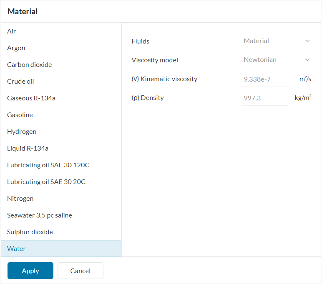This screenshot has height=284, width=322.
Task: Select Water in the material list
Action: (x=17, y=249)
